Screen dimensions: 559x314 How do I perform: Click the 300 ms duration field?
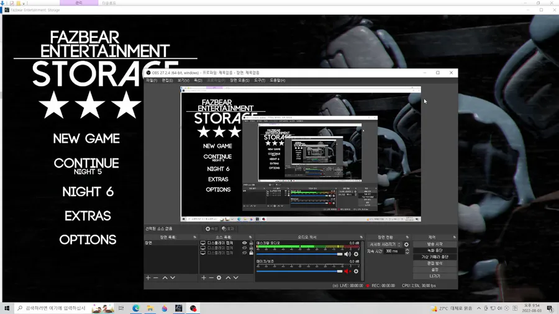(x=394, y=251)
